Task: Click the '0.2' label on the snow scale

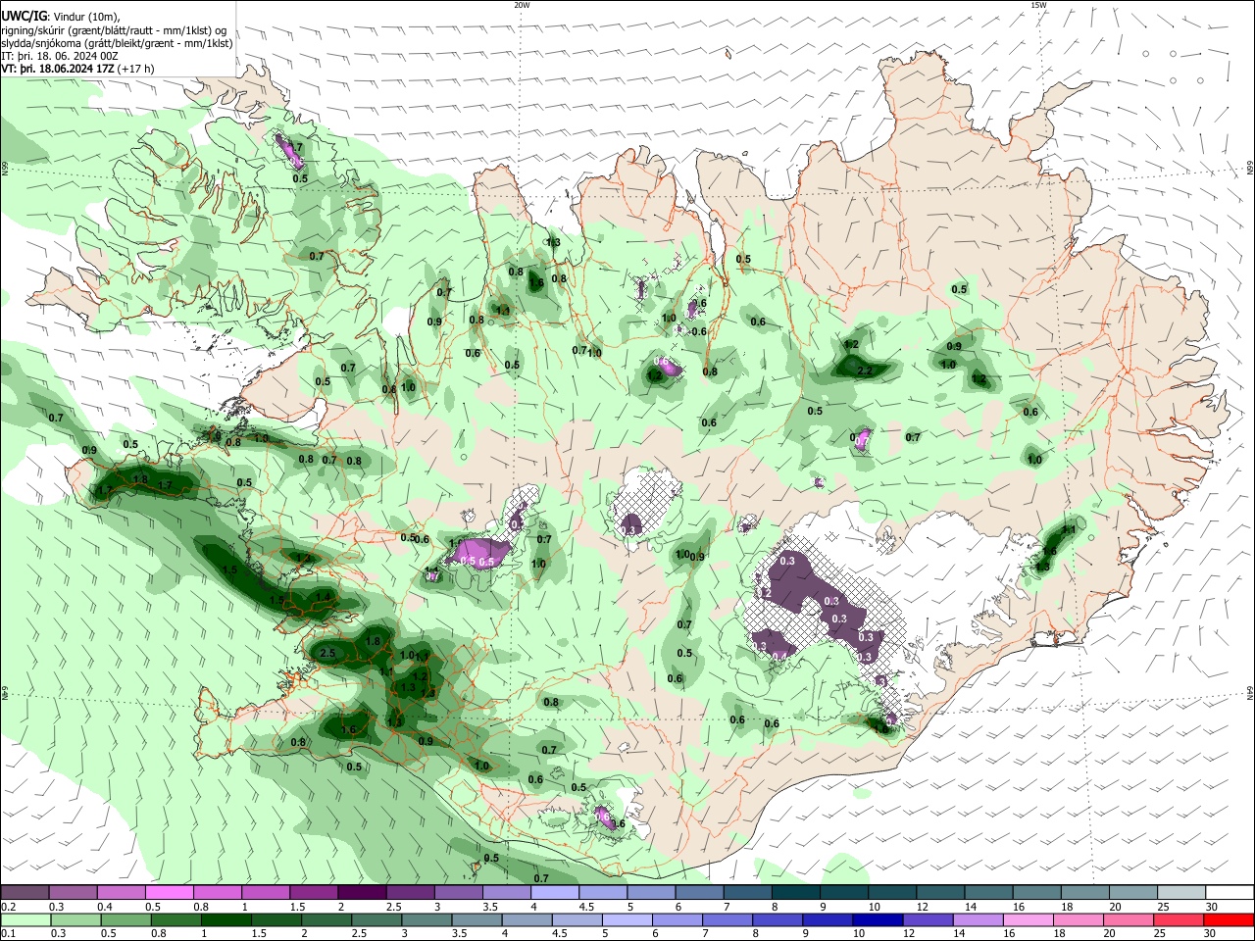Action: (8, 907)
